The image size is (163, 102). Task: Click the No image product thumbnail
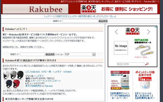[x=121, y=48]
